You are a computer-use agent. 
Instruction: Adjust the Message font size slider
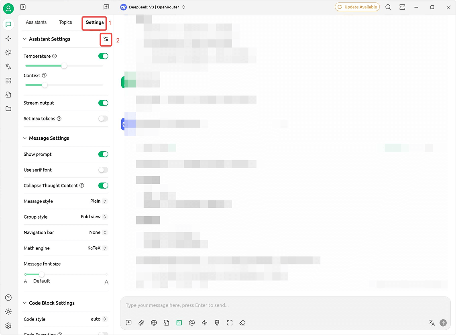(x=42, y=274)
